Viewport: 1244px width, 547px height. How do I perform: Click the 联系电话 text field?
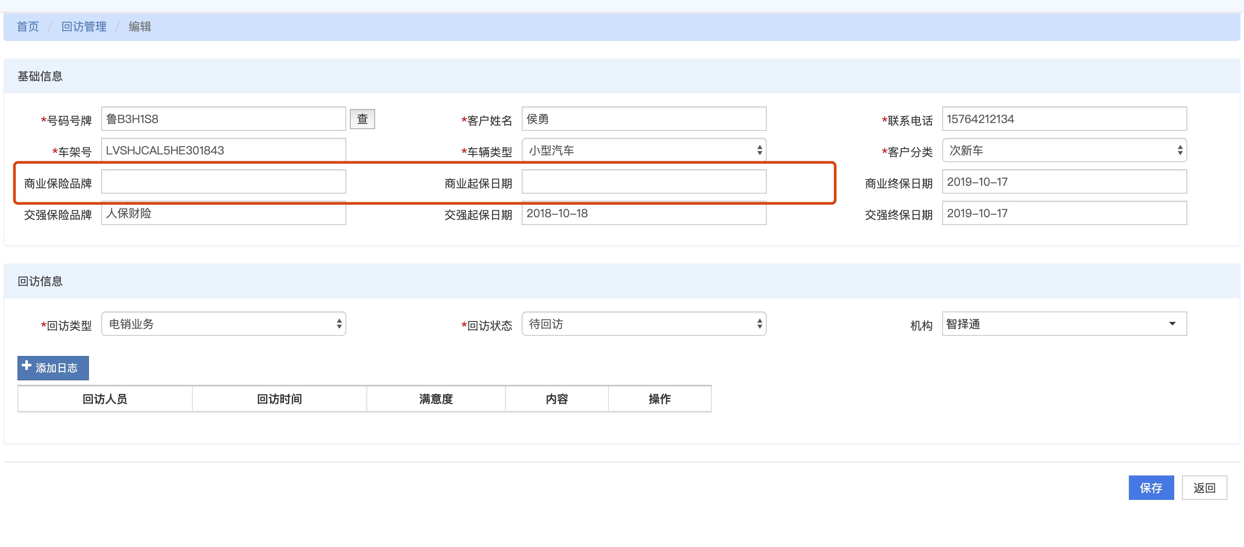click(x=1064, y=119)
